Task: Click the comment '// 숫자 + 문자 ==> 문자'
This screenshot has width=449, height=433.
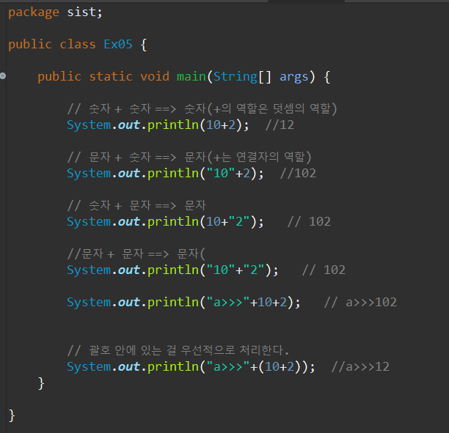Action: click(136, 206)
